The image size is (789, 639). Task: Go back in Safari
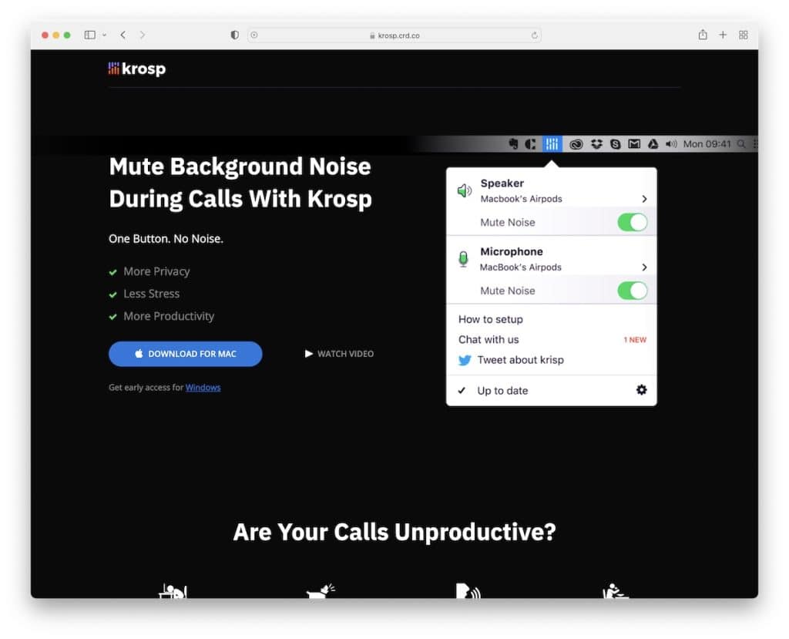coord(123,35)
